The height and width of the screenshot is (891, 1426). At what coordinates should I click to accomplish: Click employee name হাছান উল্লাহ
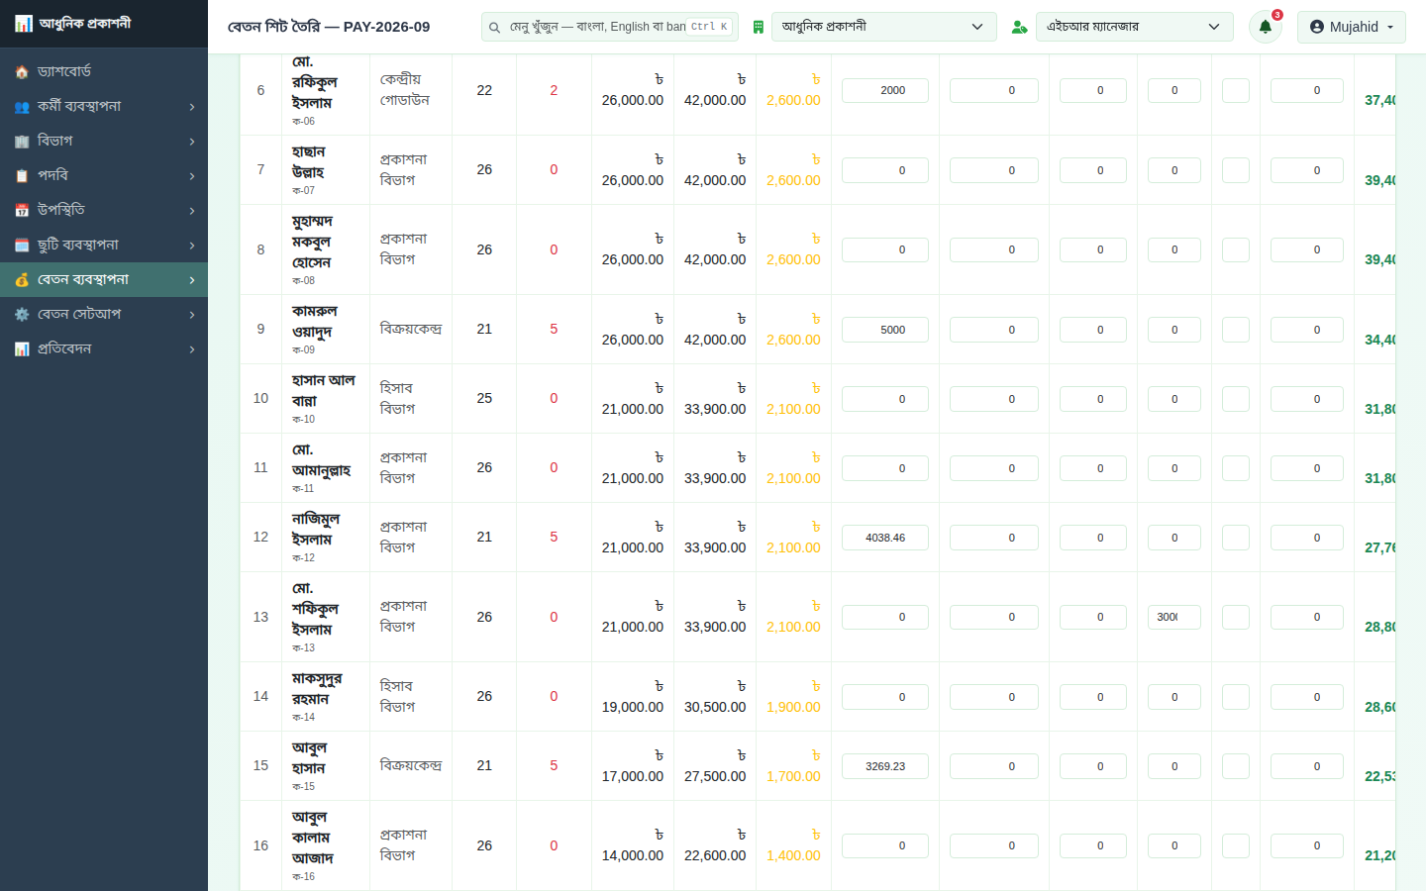[x=309, y=161]
